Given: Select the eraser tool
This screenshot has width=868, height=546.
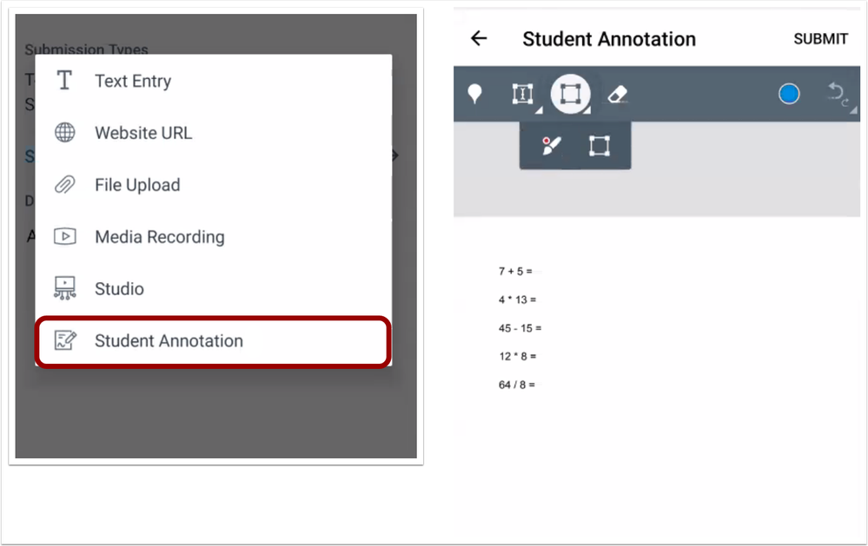Looking at the screenshot, I should click(617, 94).
